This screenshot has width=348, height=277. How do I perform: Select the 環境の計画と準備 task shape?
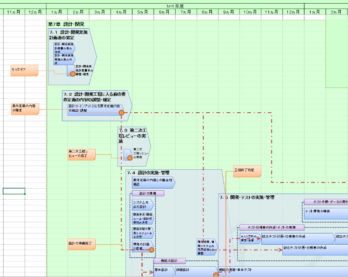[143, 246]
